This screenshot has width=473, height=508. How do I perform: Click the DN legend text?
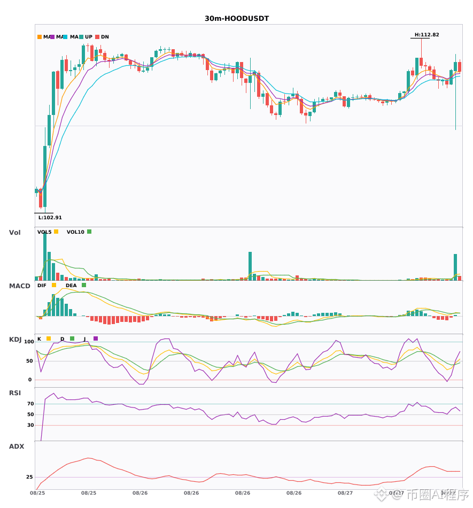(105, 37)
